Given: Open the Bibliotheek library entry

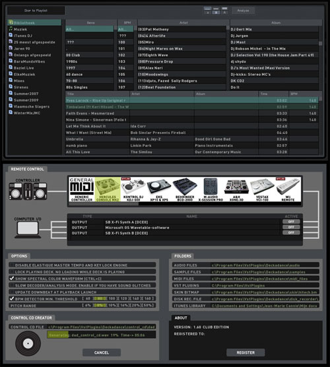Looking at the screenshot, I should coord(34,22).
